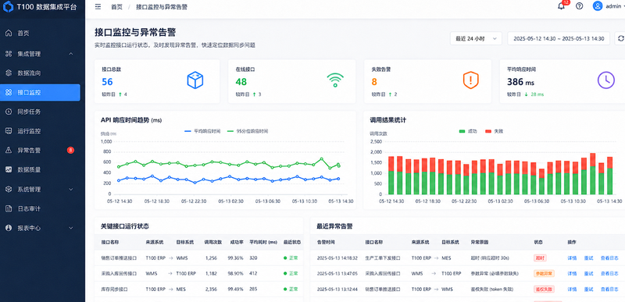Toggle the 平均响应时间 legend series

tap(202, 131)
